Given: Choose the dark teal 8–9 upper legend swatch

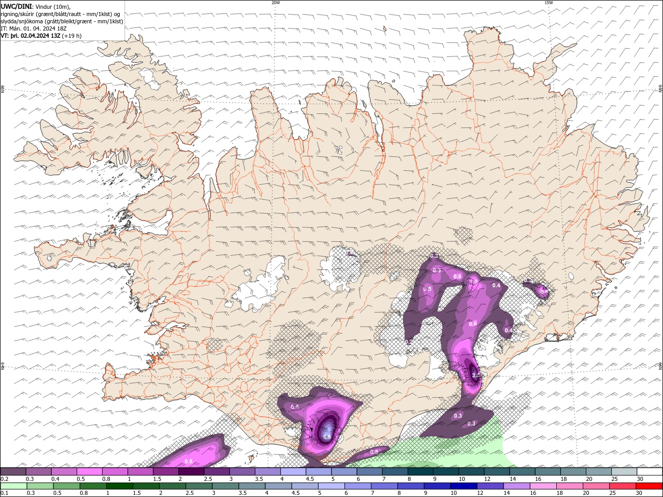Looking at the screenshot, I should [x=420, y=472].
